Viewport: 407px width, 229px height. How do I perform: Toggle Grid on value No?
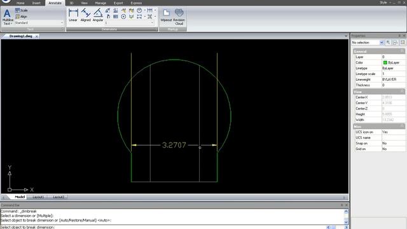pos(393,149)
